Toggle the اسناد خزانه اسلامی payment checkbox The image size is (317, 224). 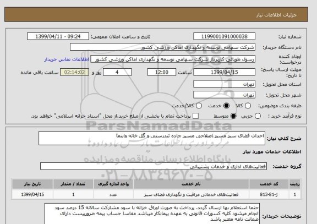(195, 116)
